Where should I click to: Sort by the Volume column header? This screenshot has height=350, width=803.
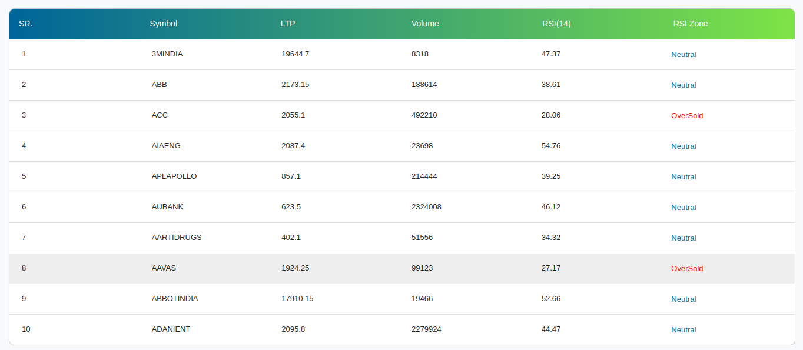425,24
